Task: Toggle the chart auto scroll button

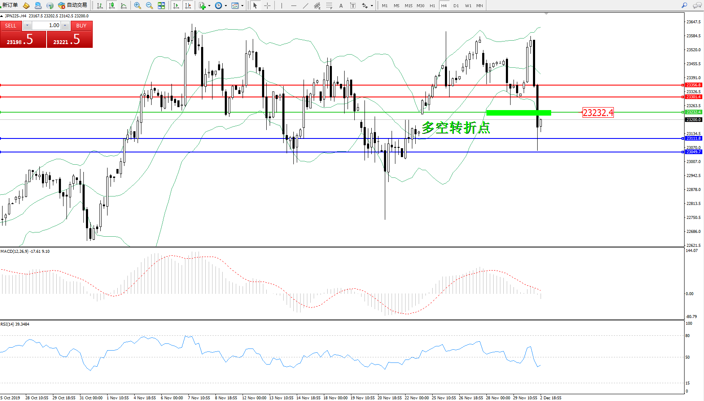Action: [x=176, y=6]
